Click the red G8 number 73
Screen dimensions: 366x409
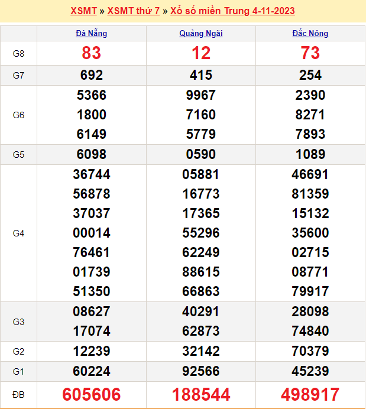[310, 53]
